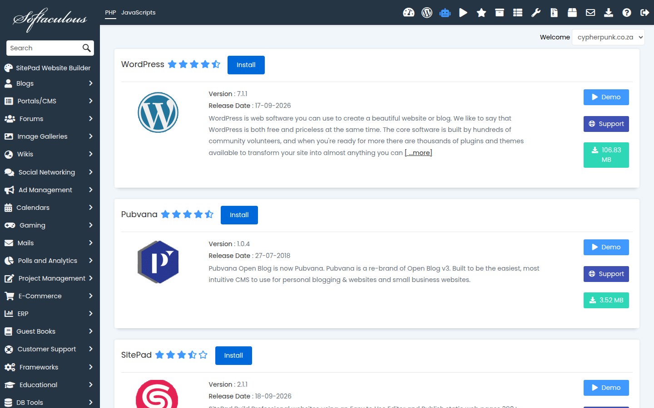This screenshot has width=654, height=408.
Task: Click the logout exit icon
Action: pyautogui.click(x=644, y=13)
